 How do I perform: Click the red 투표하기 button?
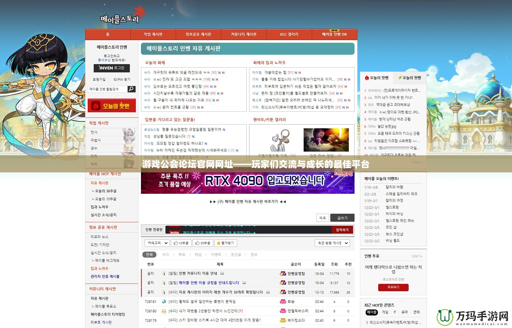pyautogui.click(x=393, y=287)
